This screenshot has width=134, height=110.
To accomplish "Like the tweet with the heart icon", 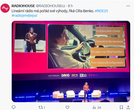I will (67, 107).
